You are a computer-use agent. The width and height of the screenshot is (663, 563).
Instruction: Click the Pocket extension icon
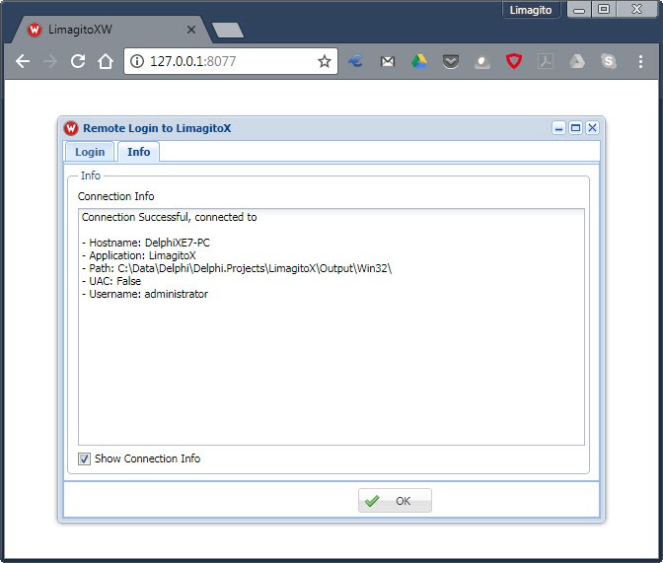(451, 62)
